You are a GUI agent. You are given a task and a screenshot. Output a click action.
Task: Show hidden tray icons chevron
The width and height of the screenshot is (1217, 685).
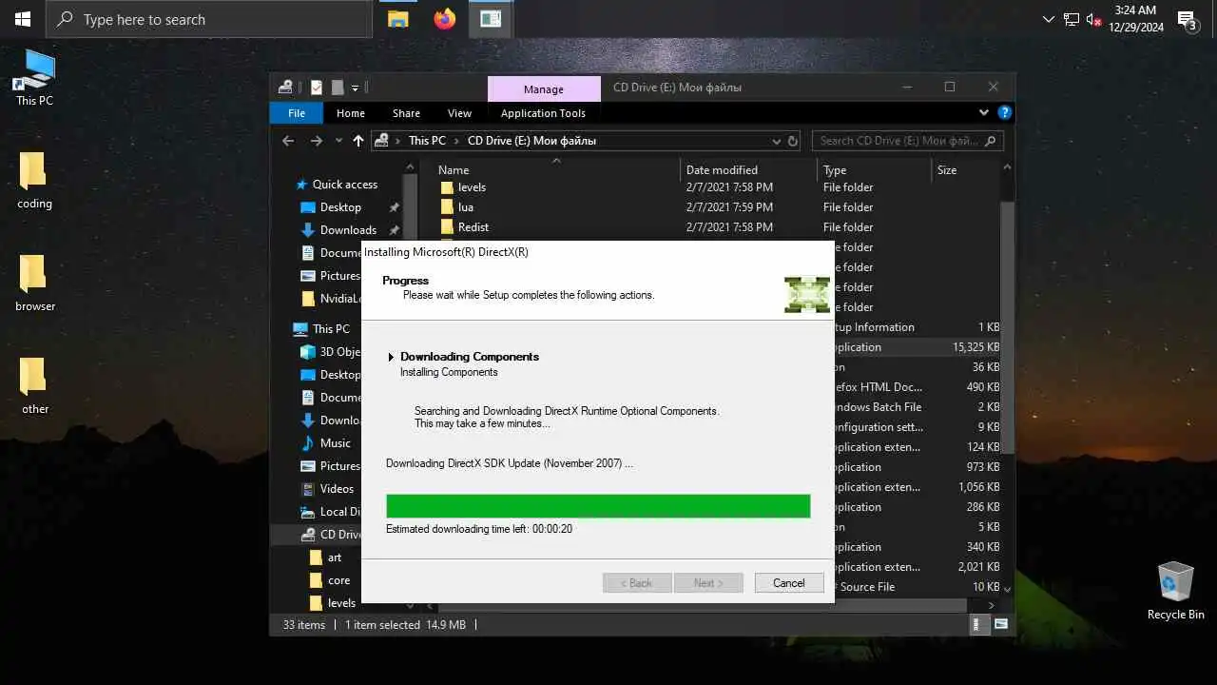[1049, 19]
